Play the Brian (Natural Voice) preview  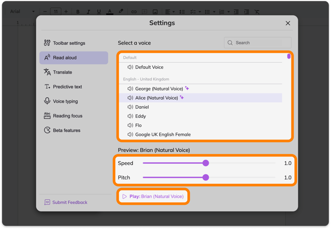click(x=153, y=196)
